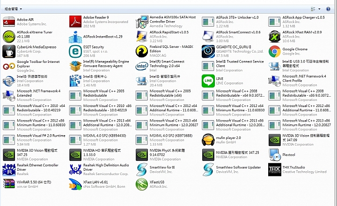337x206 pixels.
Task: Click the view options icon
Action: point(313,9)
